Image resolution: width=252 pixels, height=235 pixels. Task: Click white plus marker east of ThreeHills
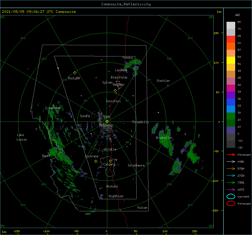point(158,112)
